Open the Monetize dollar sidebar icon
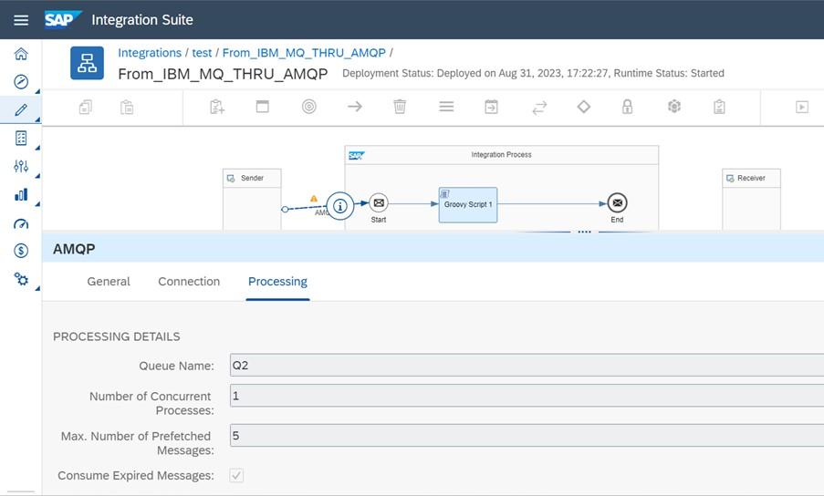 [21, 251]
